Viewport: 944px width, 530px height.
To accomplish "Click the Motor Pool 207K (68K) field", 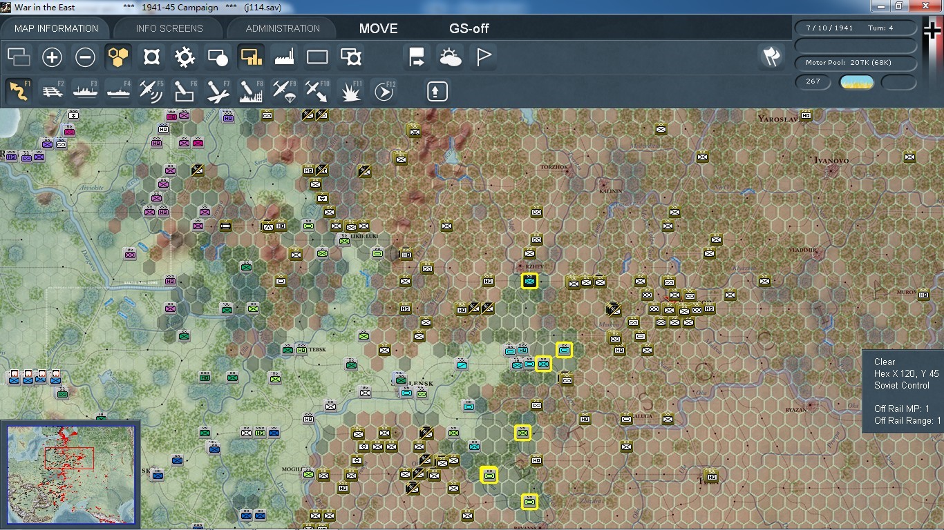I will click(856, 63).
